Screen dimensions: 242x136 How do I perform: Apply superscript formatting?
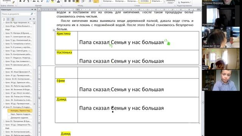coord(42,1)
